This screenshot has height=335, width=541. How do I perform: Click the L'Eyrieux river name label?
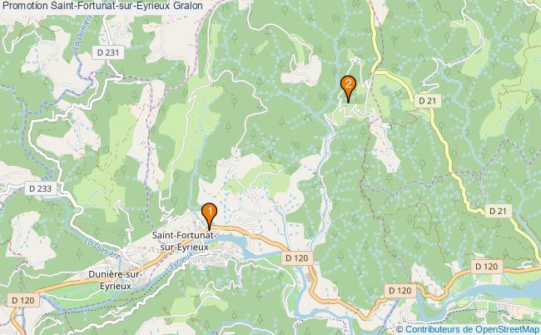179,264
